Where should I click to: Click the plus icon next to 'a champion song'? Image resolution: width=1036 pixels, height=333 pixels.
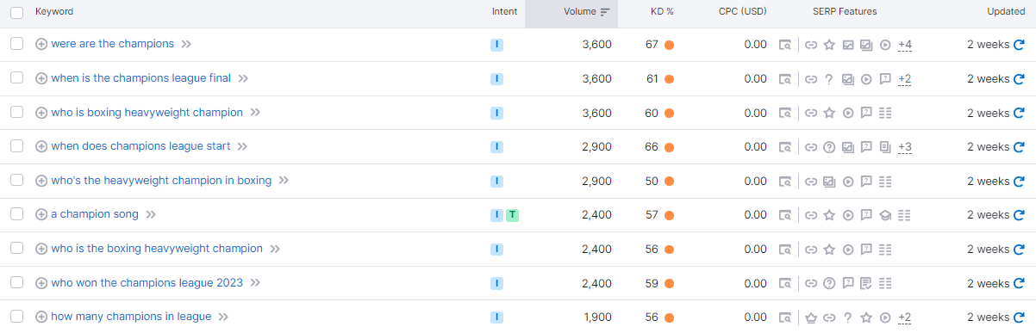click(x=41, y=214)
